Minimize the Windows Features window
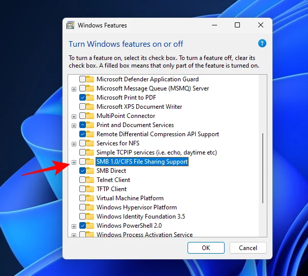 214,25
